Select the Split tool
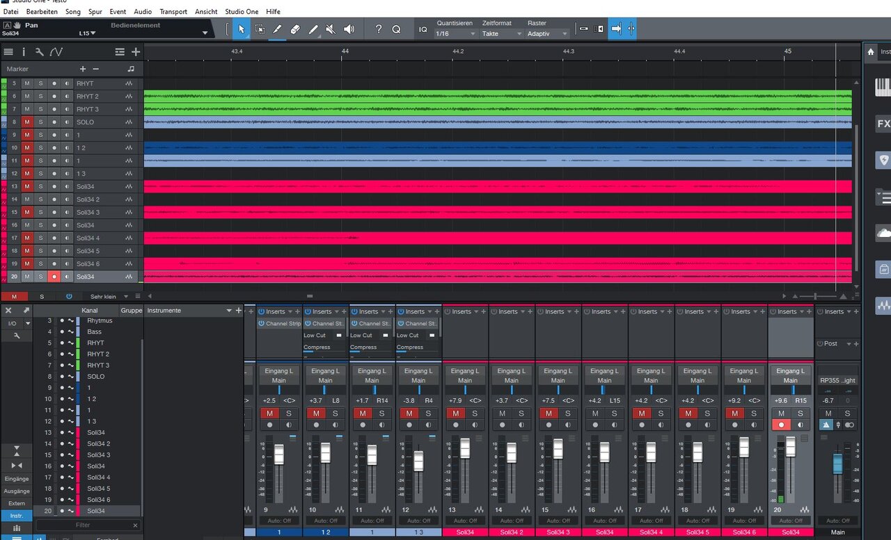 click(277, 29)
